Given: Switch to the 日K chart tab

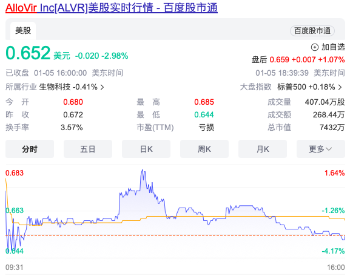Looking at the screenshot, I should [x=146, y=149].
